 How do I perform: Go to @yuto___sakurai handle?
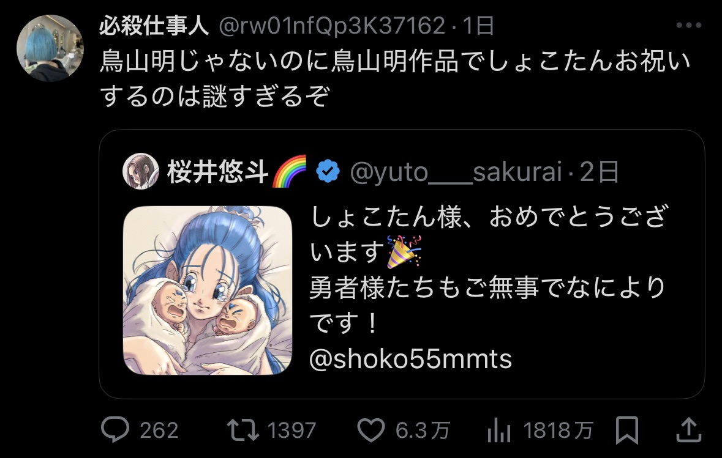coord(456,172)
